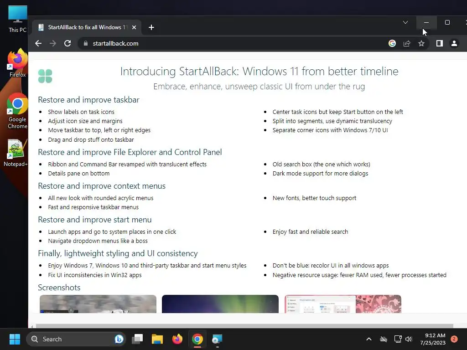Select the StartAllBack browser tab
The height and width of the screenshot is (350, 467).
pos(86,27)
